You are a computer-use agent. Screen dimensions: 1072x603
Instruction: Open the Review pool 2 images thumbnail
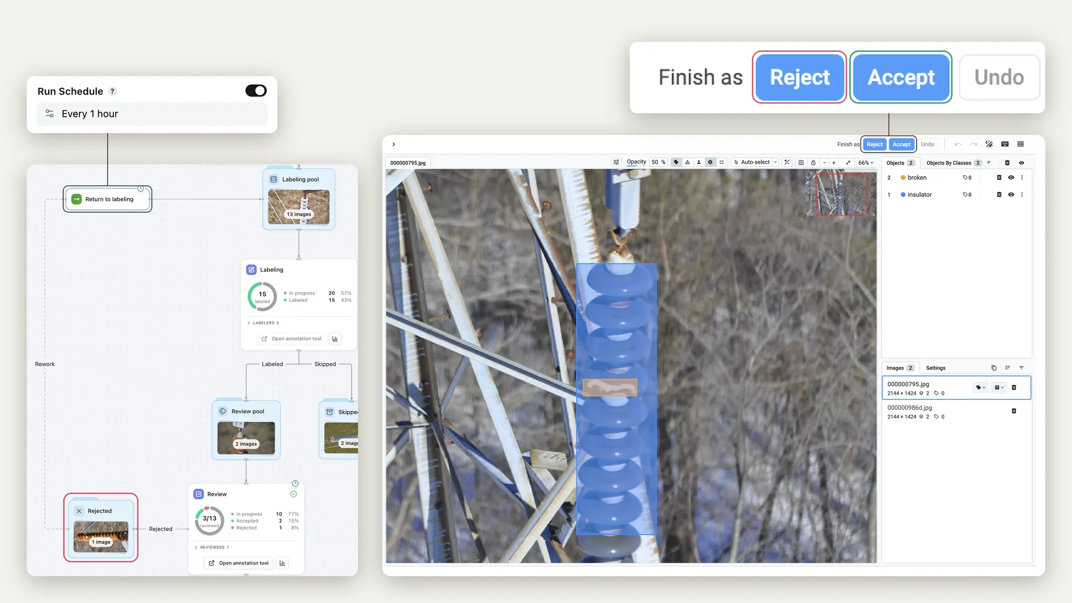246,438
